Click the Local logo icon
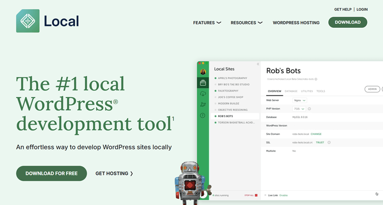Image resolution: width=383 pixels, height=205 pixels. [x=28, y=21]
